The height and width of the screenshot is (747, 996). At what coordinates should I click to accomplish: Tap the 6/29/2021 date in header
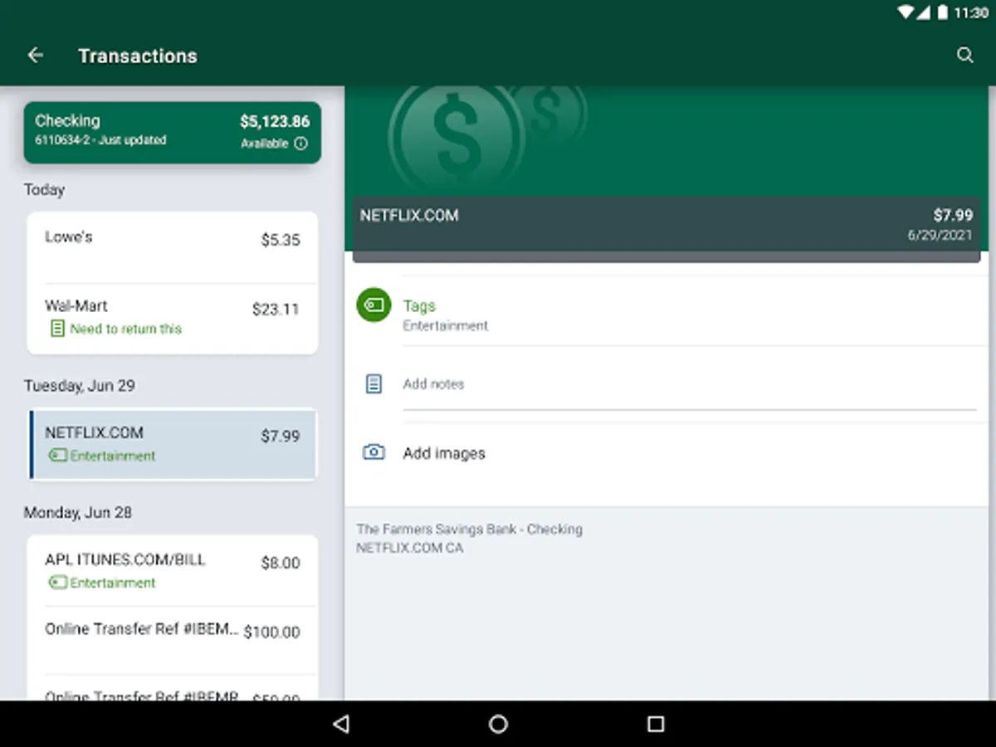click(x=940, y=235)
